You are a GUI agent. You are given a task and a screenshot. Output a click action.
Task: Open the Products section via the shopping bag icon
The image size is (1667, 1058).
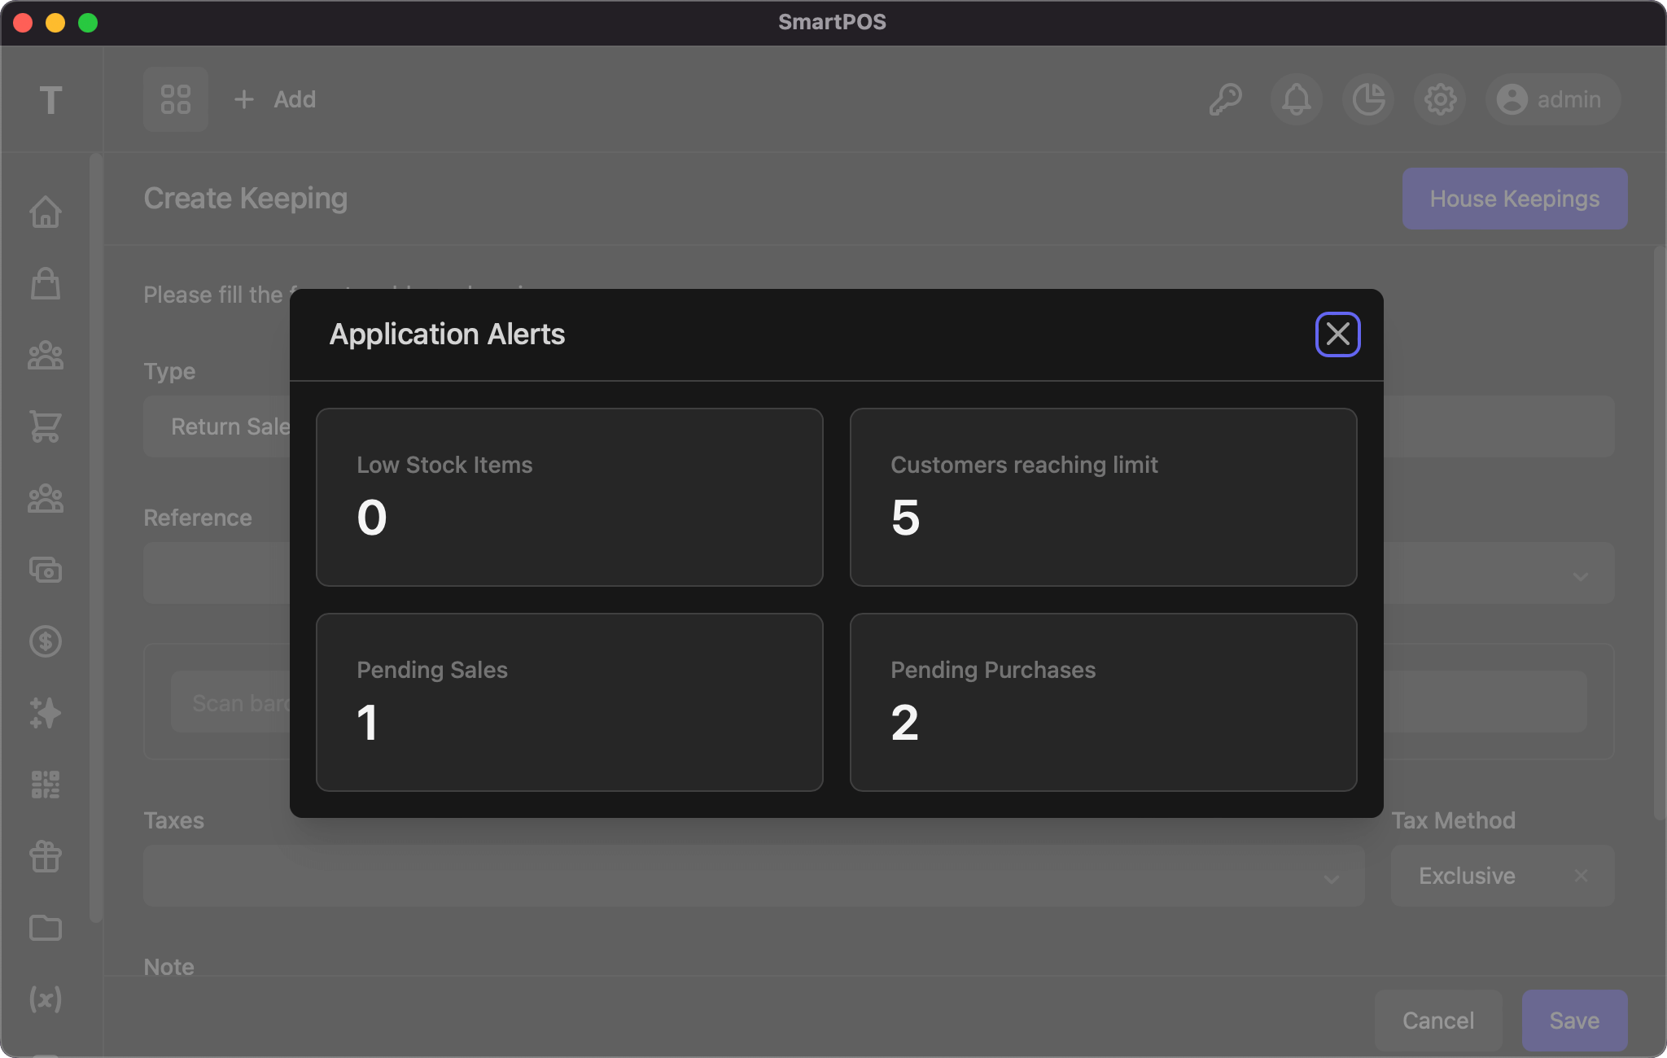46,285
